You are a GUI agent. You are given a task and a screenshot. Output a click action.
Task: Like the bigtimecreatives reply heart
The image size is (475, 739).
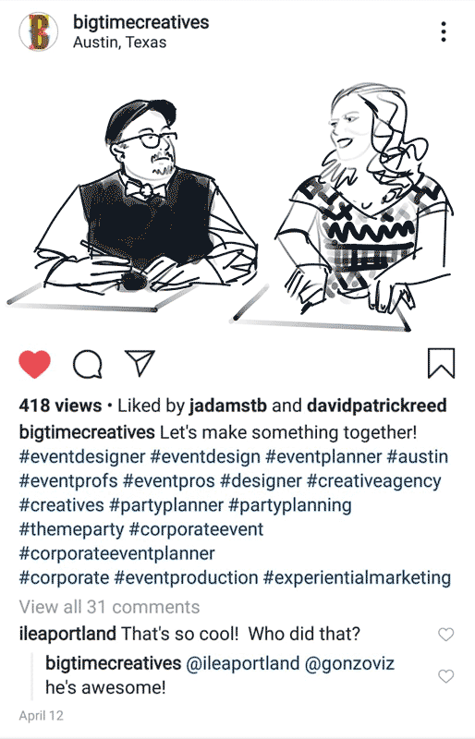pos(445,676)
